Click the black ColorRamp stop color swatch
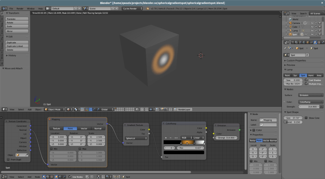325x179 pixels. click(184, 152)
